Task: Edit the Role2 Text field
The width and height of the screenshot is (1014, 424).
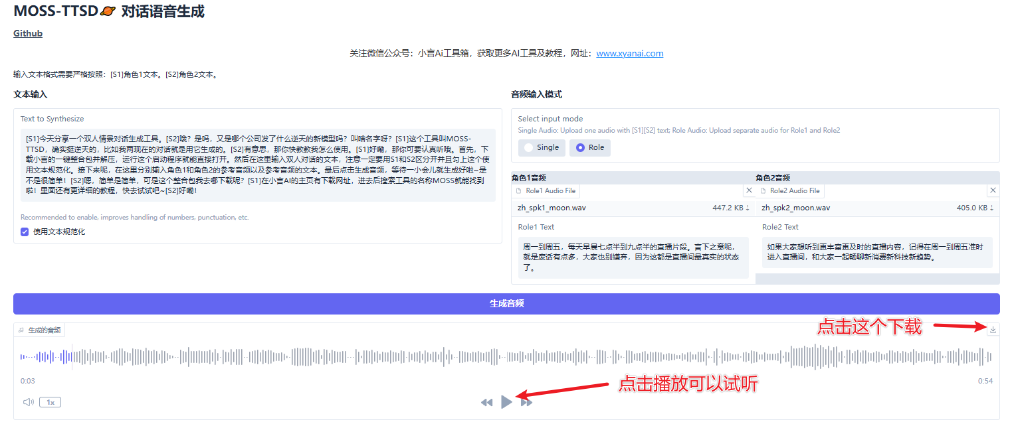Action: point(877,252)
